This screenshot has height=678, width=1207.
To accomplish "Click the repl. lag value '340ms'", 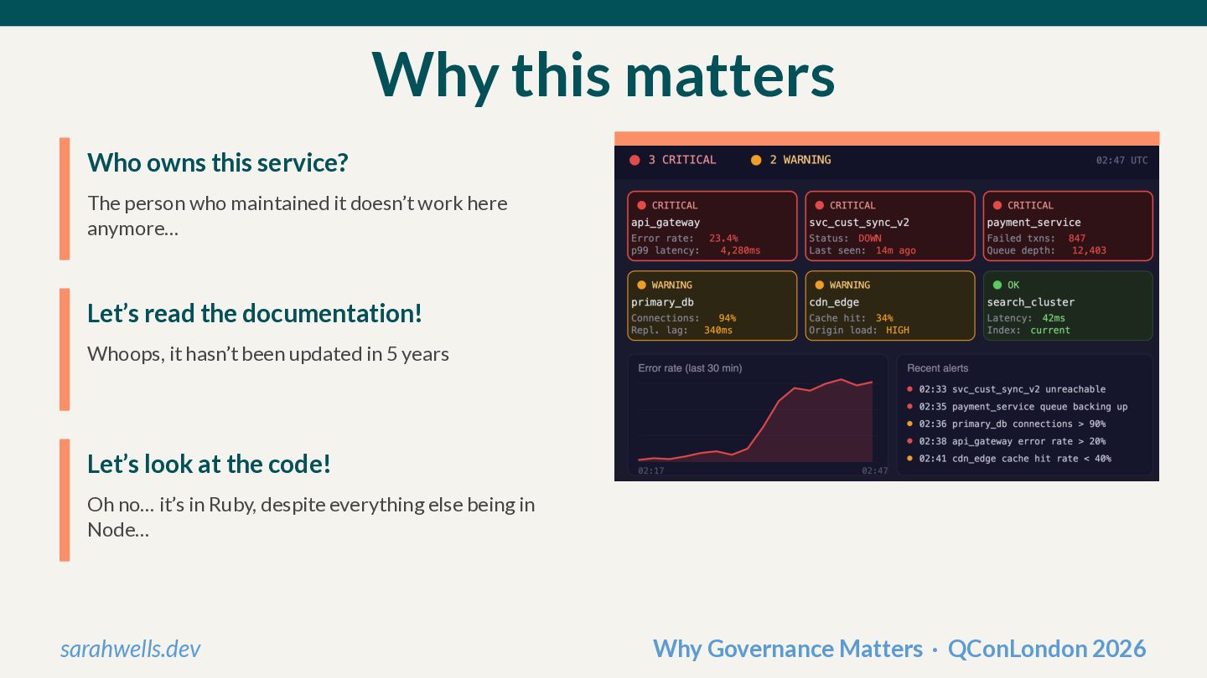I will click(x=718, y=330).
